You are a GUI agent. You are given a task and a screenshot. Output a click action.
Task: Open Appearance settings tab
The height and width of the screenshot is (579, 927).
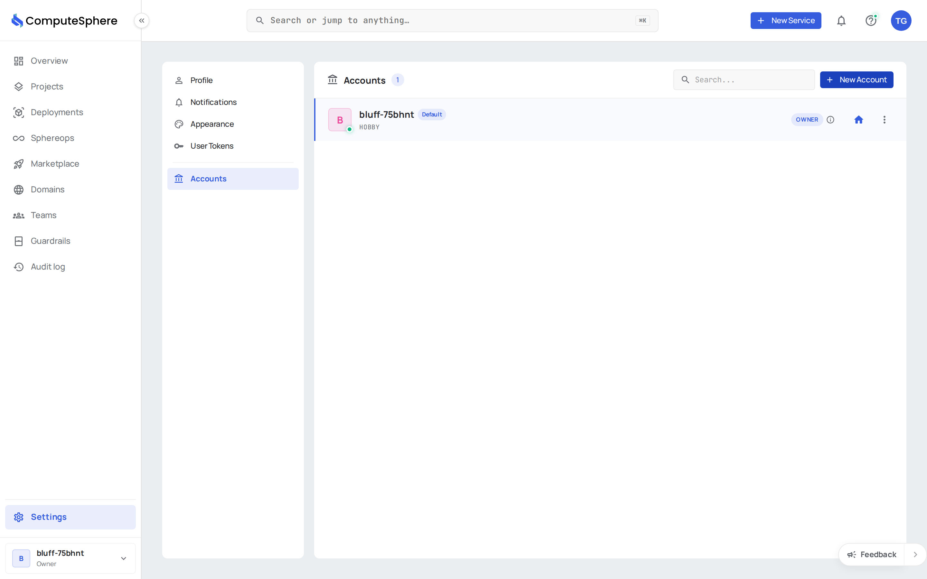tap(233, 124)
